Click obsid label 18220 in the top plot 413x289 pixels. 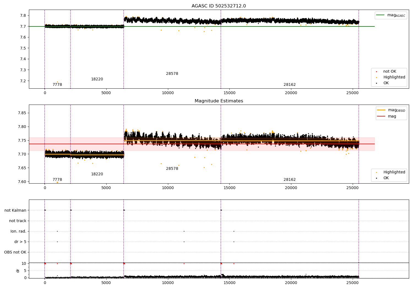coord(97,79)
